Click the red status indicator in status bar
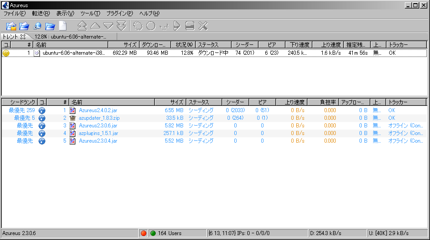 pos(144,233)
